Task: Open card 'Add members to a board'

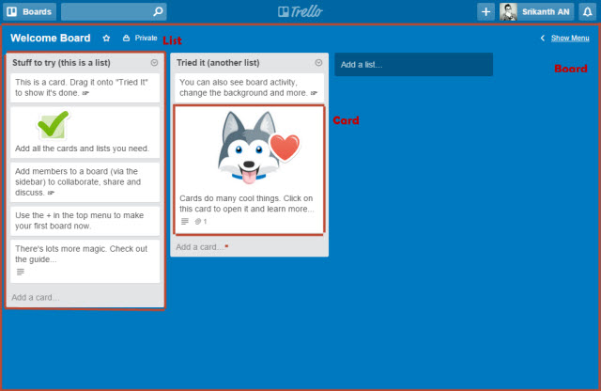Action: (85, 182)
